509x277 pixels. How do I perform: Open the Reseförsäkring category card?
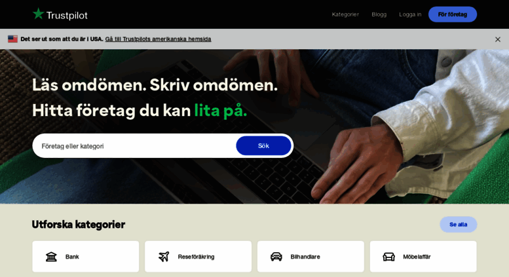click(x=198, y=257)
